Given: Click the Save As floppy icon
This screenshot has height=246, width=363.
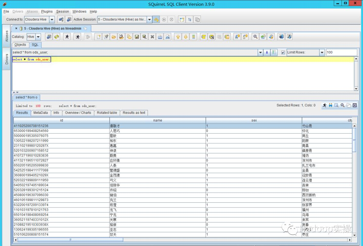Looking at the screenshot, I should click(x=145, y=37).
